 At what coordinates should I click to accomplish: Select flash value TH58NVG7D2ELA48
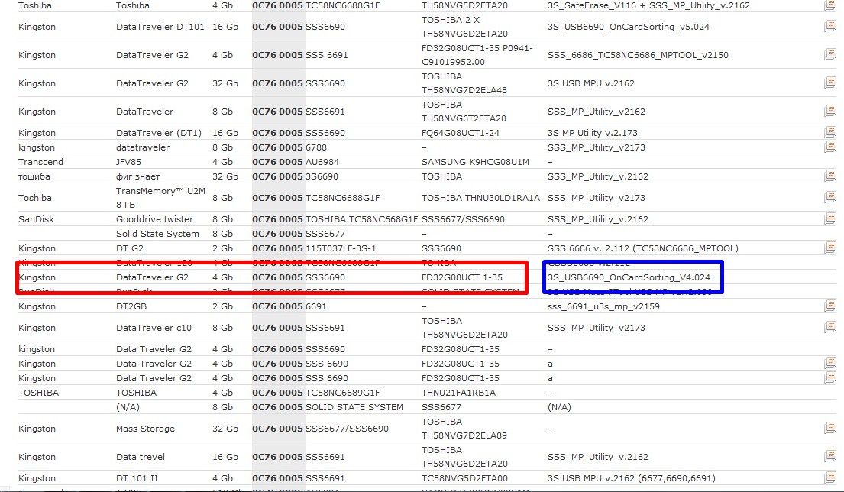464,90
